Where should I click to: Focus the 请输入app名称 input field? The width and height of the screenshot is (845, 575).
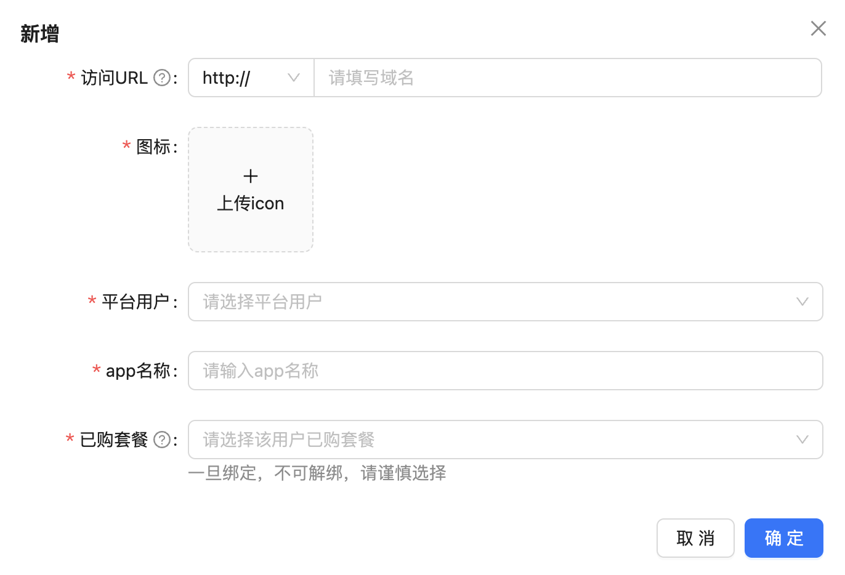click(x=505, y=371)
